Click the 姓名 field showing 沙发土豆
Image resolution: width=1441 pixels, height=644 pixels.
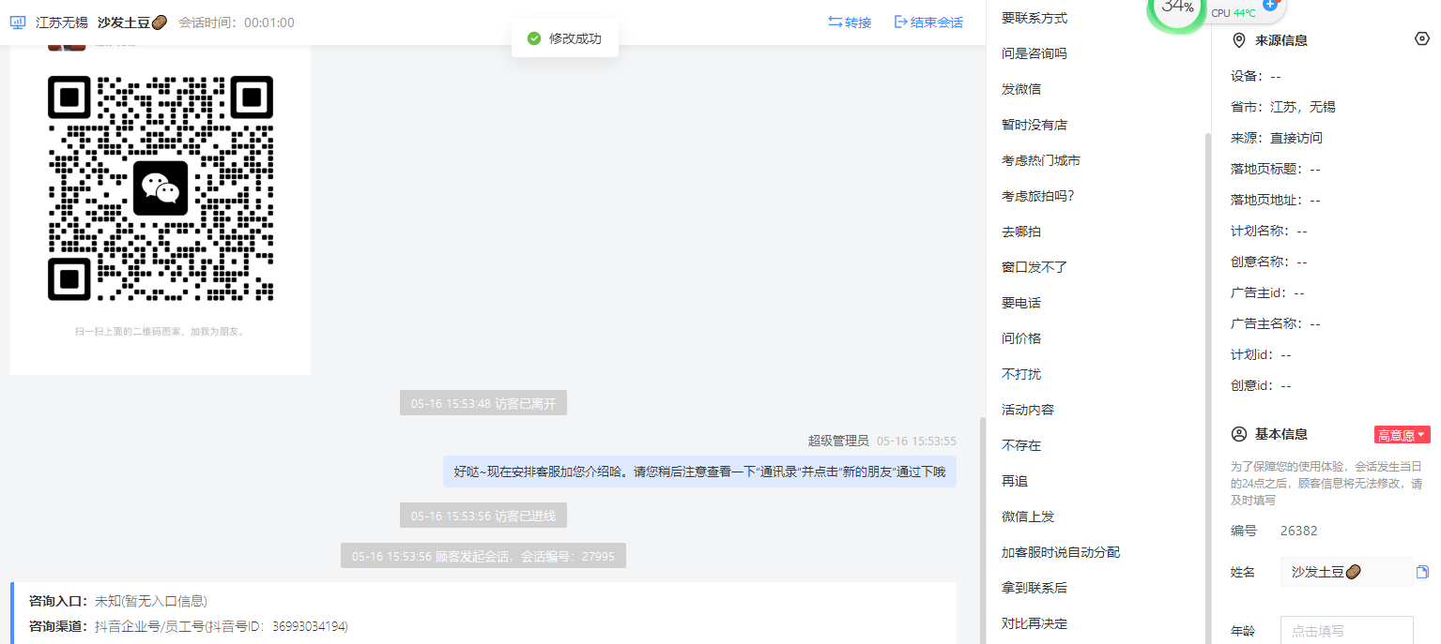pyautogui.click(x=1347, y=572)
